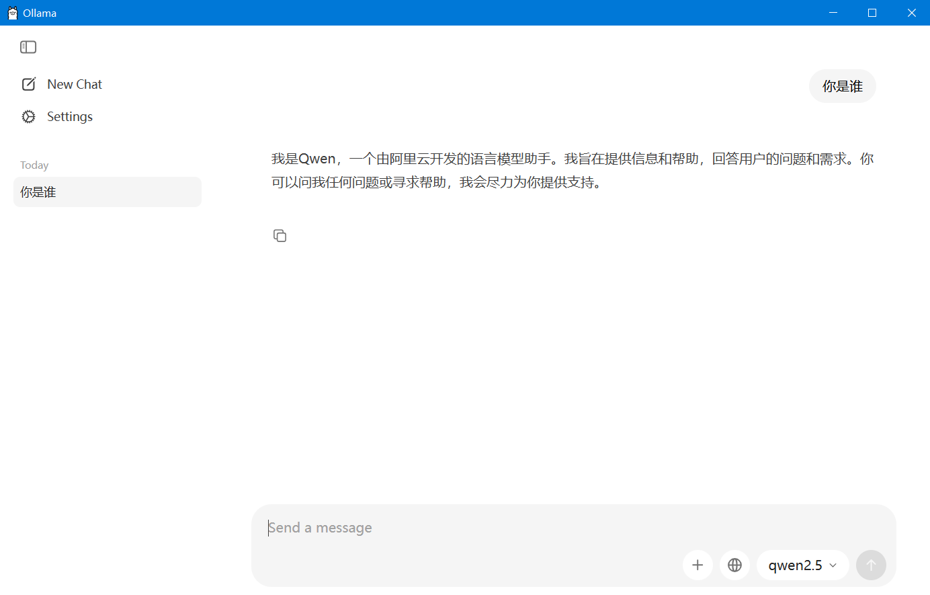Screen dimensions: 930x595
Task: Open Settings from the sidebar
Action: click(57, 116)
